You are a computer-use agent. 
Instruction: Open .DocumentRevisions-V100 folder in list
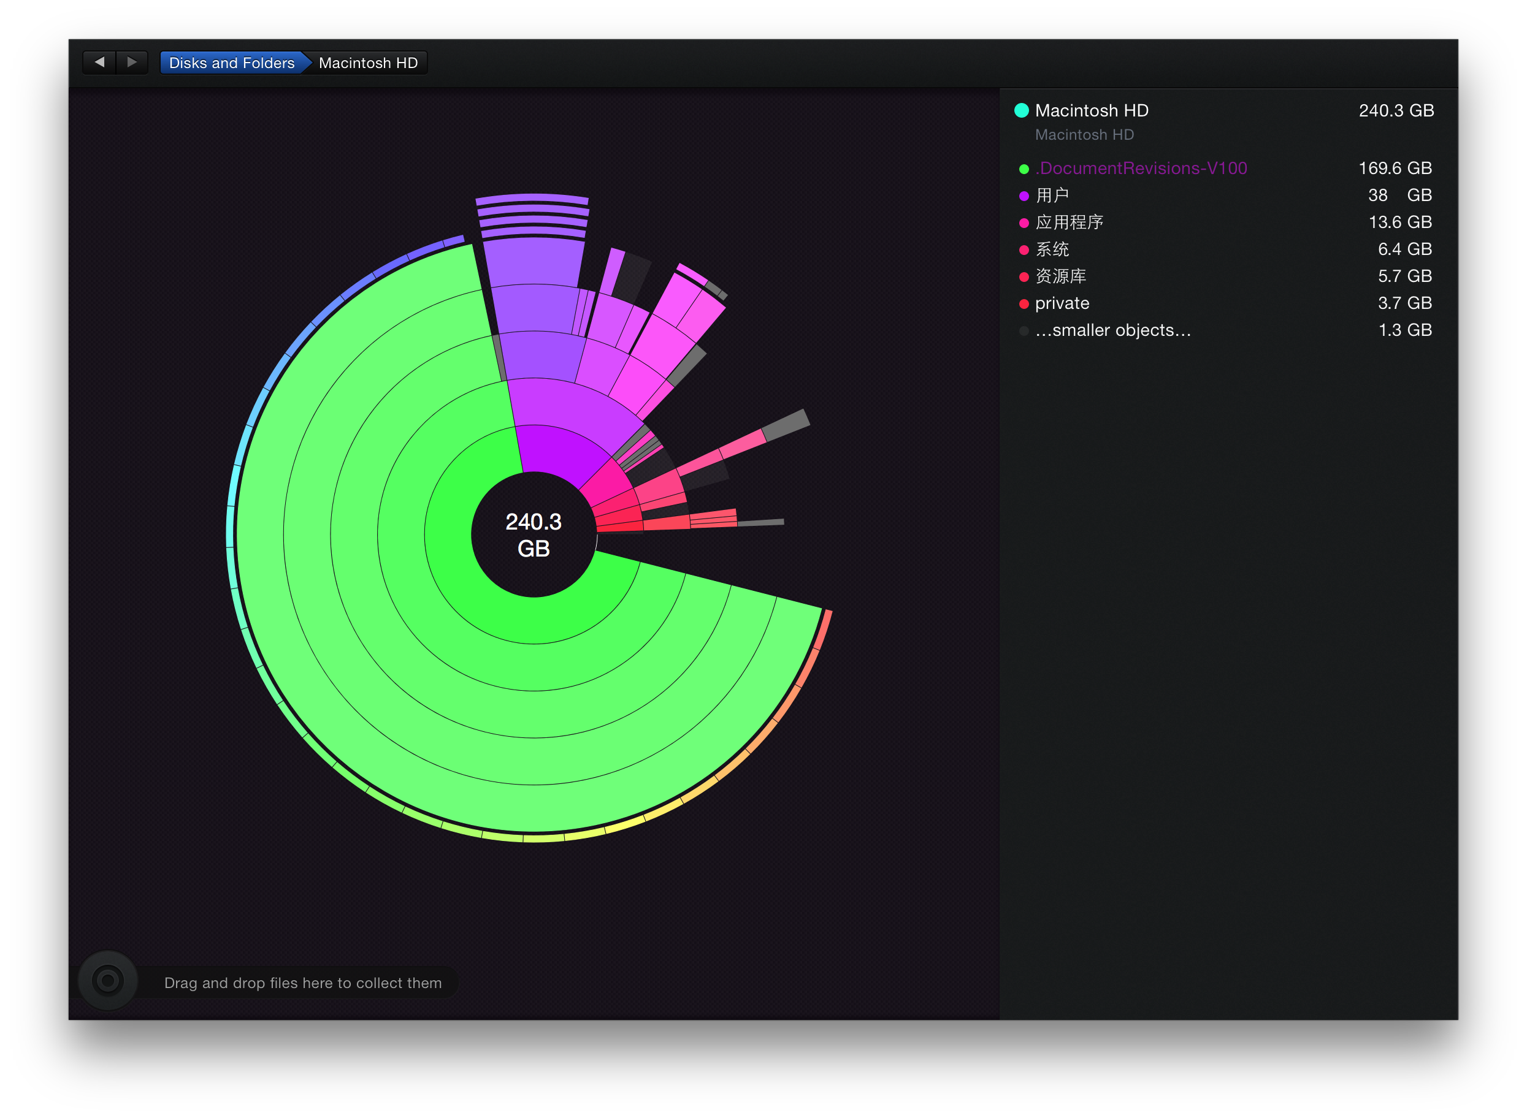(1141, 168)
